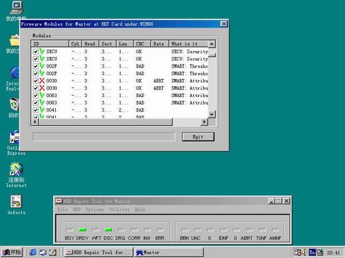This screenshot has width=345, height=258.
Task: Open the File menu in HDD Repair Tool
Action: click(62, 209)
